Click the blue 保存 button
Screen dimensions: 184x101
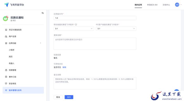[x=69, y=97]
